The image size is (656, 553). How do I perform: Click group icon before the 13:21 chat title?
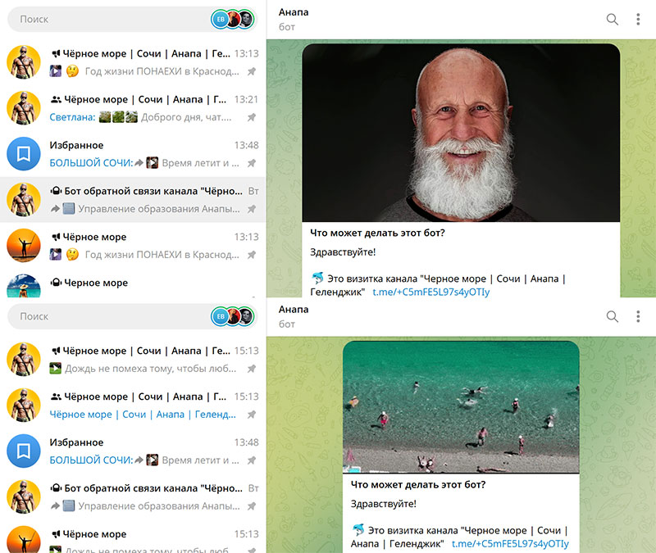(56, 99)
